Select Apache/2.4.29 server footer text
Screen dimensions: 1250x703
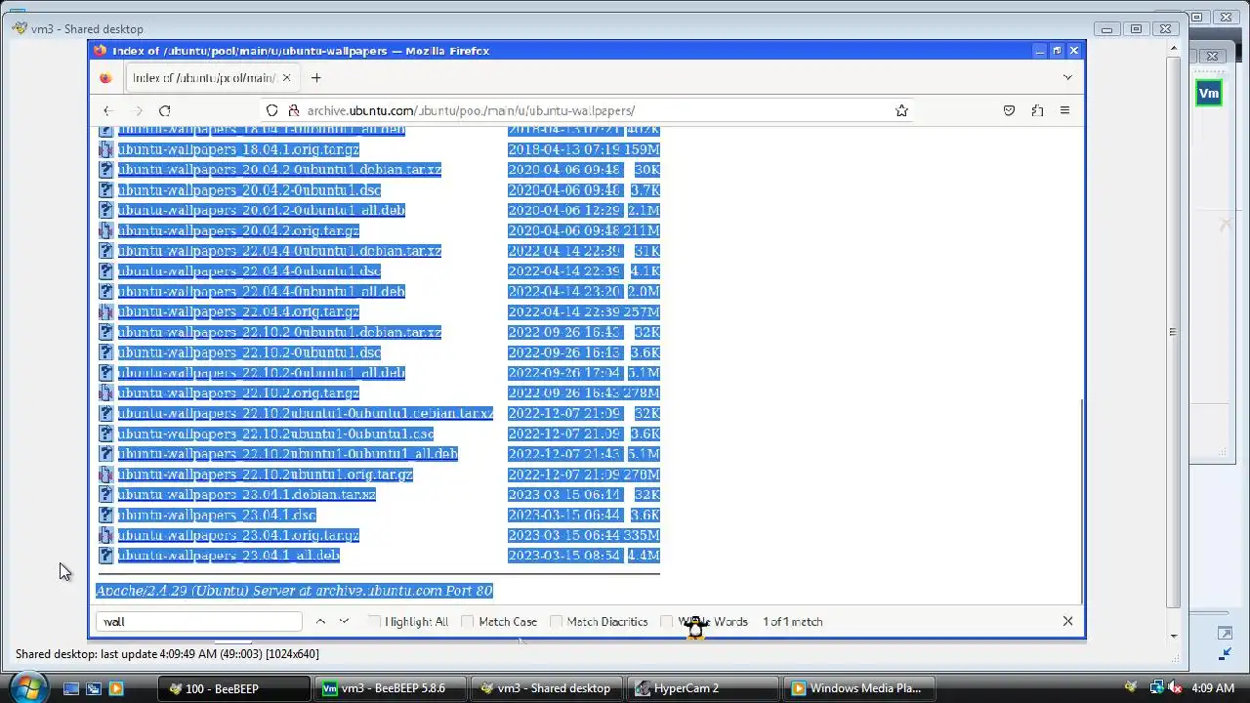pos(294,591)
